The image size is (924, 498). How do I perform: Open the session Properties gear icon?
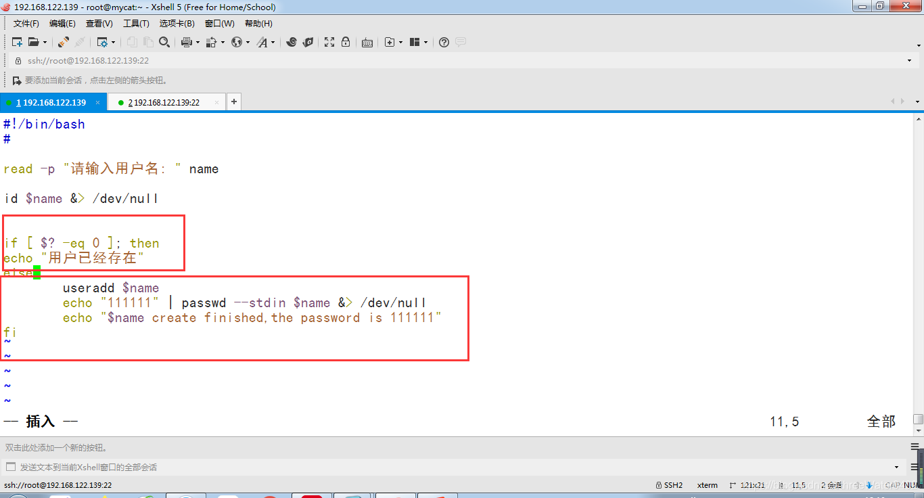[x=102, y=42]
